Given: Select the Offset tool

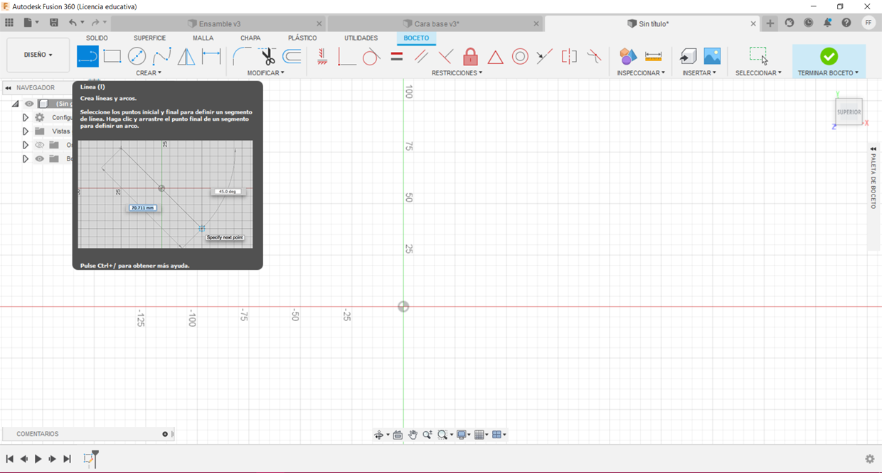Looking at the screenshot, I should tap(292, 56).
